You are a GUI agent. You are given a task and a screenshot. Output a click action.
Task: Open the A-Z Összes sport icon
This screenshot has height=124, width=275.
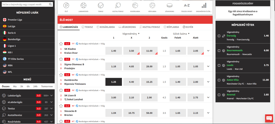[x=187, y=6]
